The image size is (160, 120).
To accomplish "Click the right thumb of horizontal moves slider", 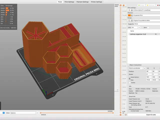I will click(113, 113).
